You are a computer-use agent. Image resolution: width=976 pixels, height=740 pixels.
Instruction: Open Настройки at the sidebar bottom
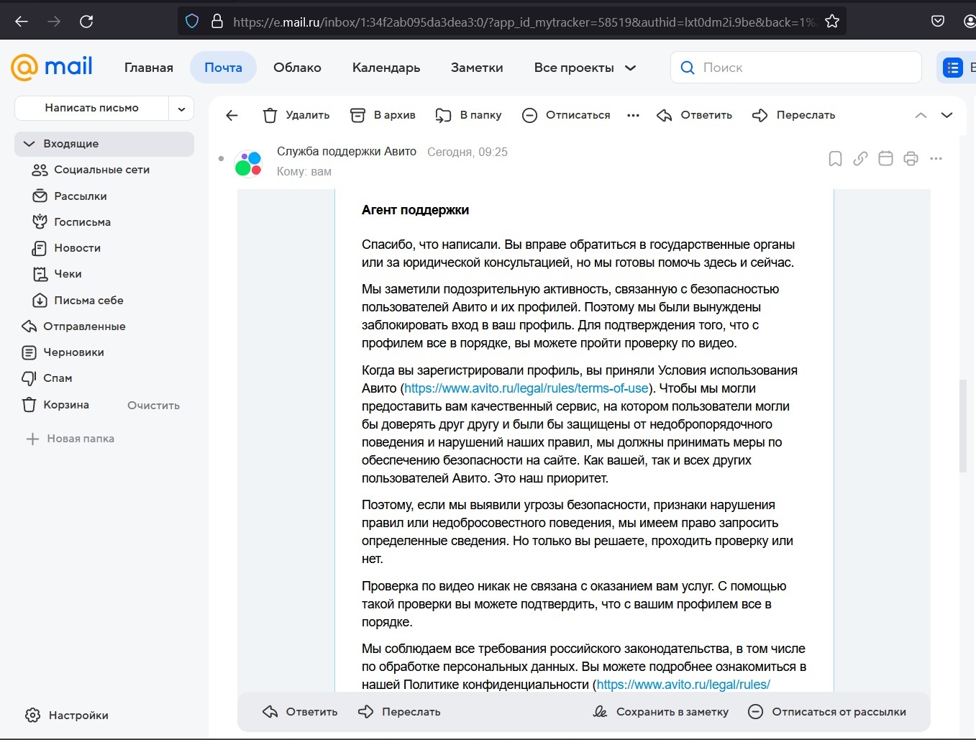point(67,716)
